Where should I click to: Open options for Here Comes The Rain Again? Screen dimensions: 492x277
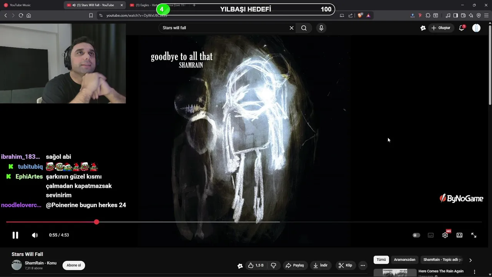click(475, 272)
